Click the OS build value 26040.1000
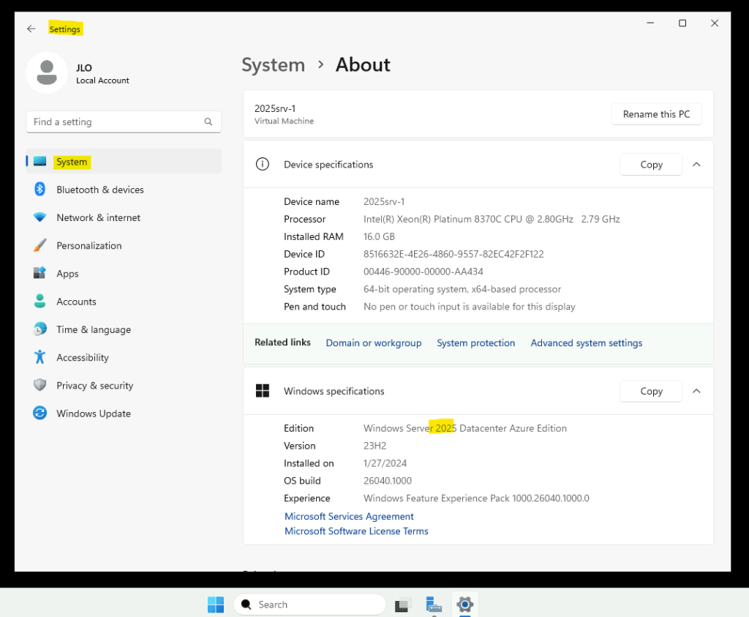Screen dimensions: 749x617 [388, 481]
